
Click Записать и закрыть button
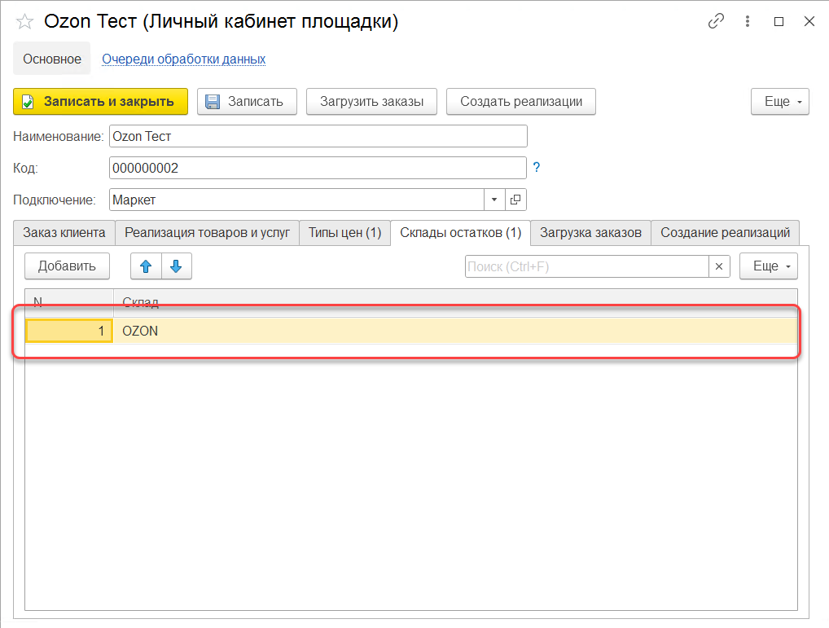tap(100, 102)
